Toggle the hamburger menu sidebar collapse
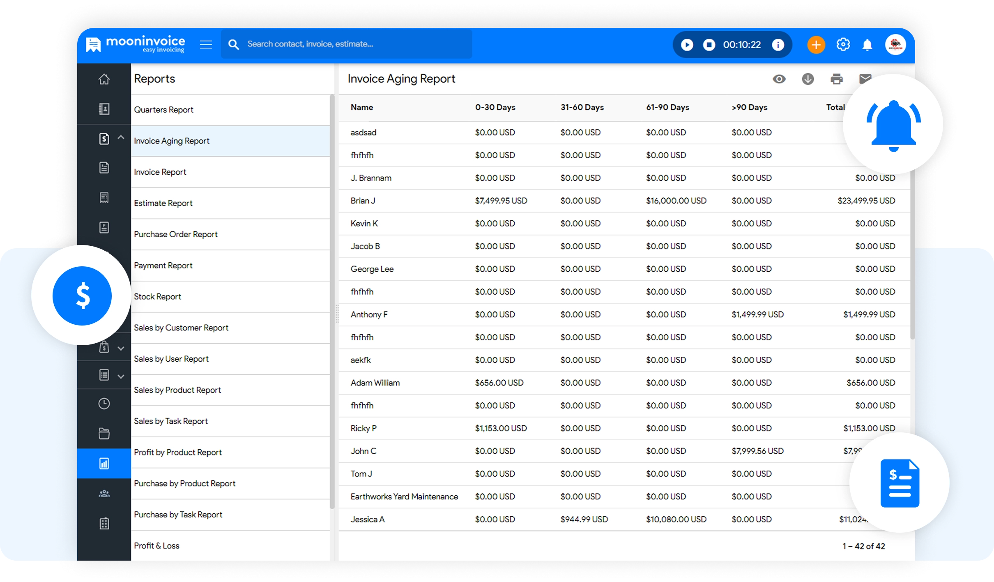 tap(206, 44)
